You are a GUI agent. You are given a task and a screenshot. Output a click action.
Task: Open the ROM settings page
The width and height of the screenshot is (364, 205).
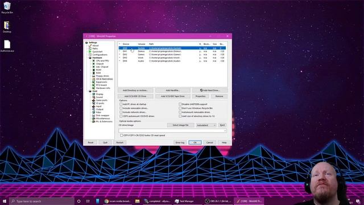point(98,69)
